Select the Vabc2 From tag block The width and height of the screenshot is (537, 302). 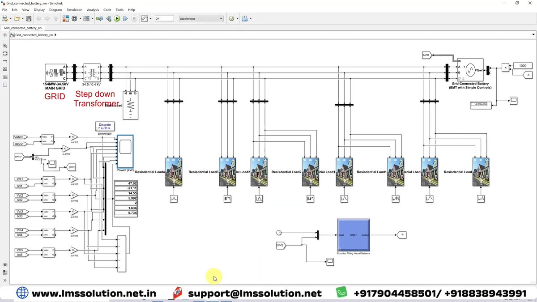tap(21, 137)
